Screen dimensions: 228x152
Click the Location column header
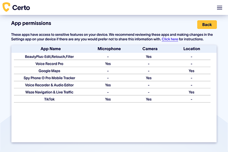pyautogui.click(x=192, y=49)
